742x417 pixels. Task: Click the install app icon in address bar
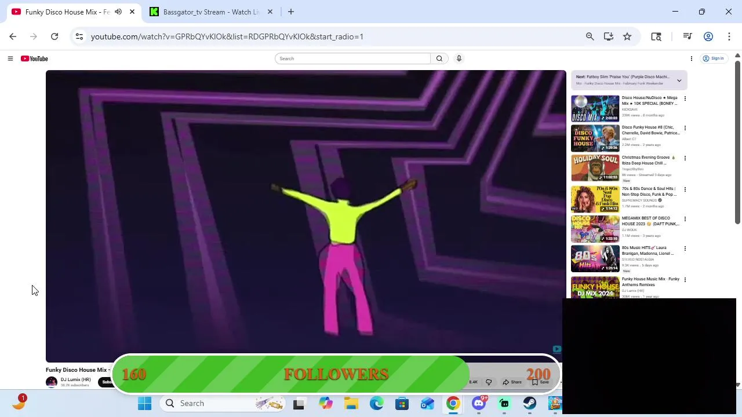click(x=608, y=36)
